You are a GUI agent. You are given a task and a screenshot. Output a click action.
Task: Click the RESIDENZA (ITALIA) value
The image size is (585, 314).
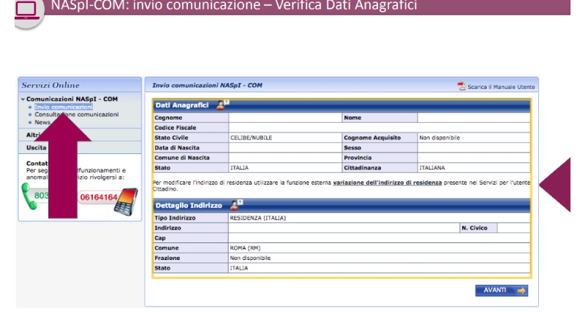[258, 218]
